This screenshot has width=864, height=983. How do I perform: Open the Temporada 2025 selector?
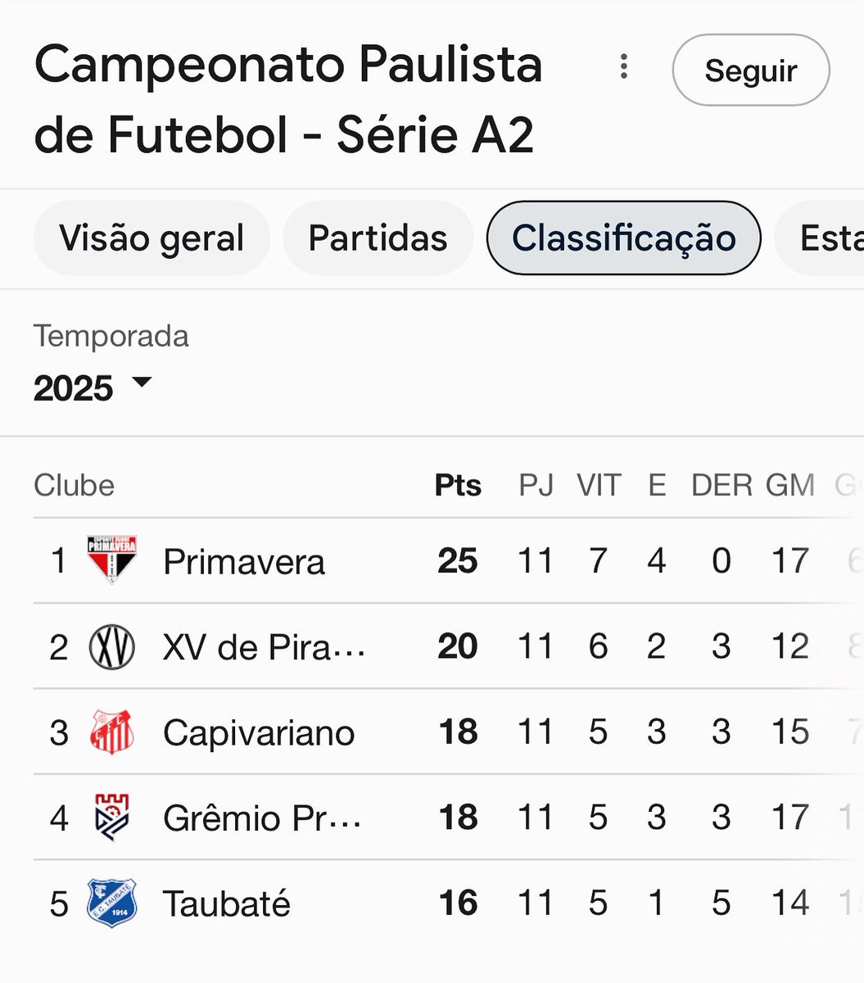pos(75,387)
